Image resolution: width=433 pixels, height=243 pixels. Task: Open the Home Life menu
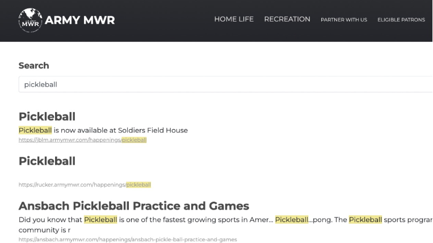click(234, 19)
